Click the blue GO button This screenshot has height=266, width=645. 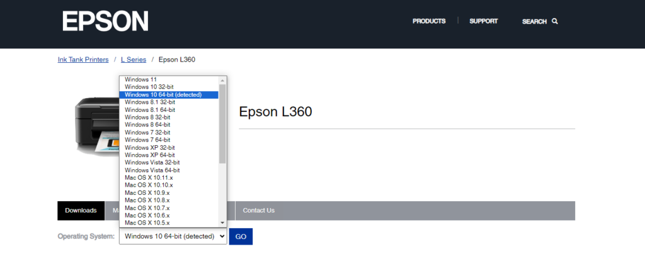pos(241,237)
